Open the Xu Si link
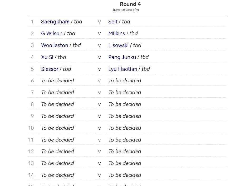This screenshot has width=245, height=186. [47, 57]
